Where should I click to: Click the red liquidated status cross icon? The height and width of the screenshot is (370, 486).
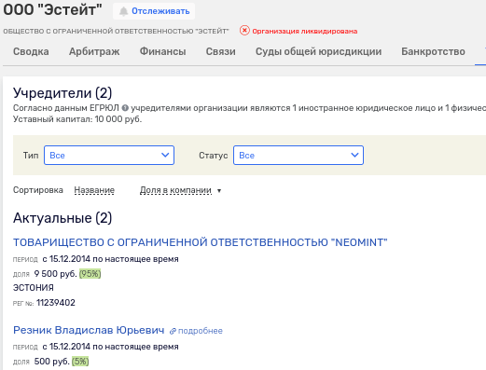(244, 31)
